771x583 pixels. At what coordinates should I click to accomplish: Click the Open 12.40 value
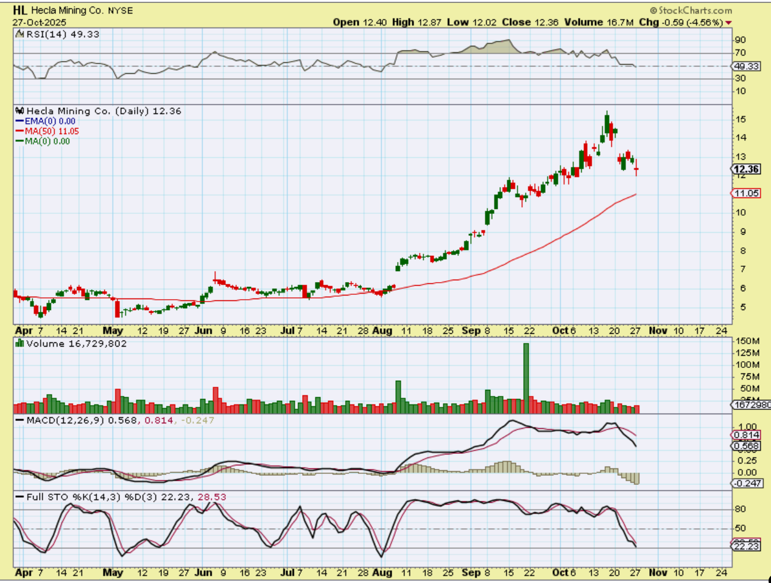[x=359, y=22]
